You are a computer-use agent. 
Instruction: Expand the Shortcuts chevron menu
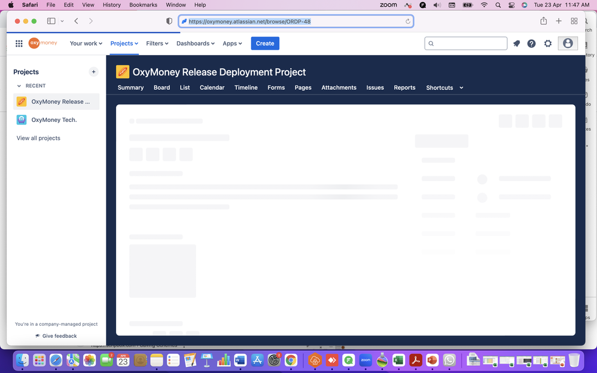pos(461,87)
